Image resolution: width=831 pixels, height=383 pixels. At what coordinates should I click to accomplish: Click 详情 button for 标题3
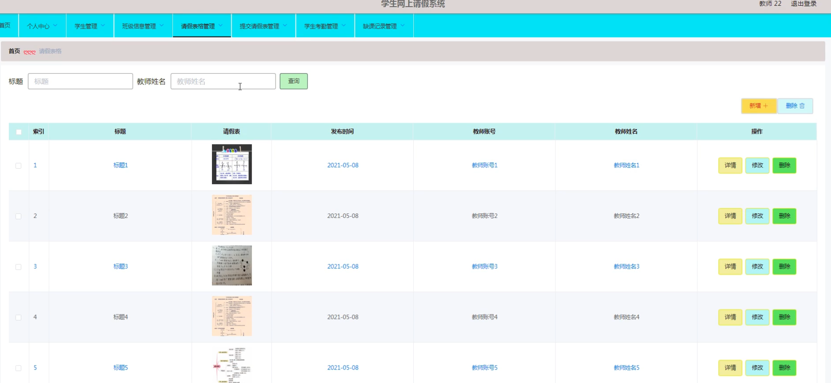click(x=730, y=267)
